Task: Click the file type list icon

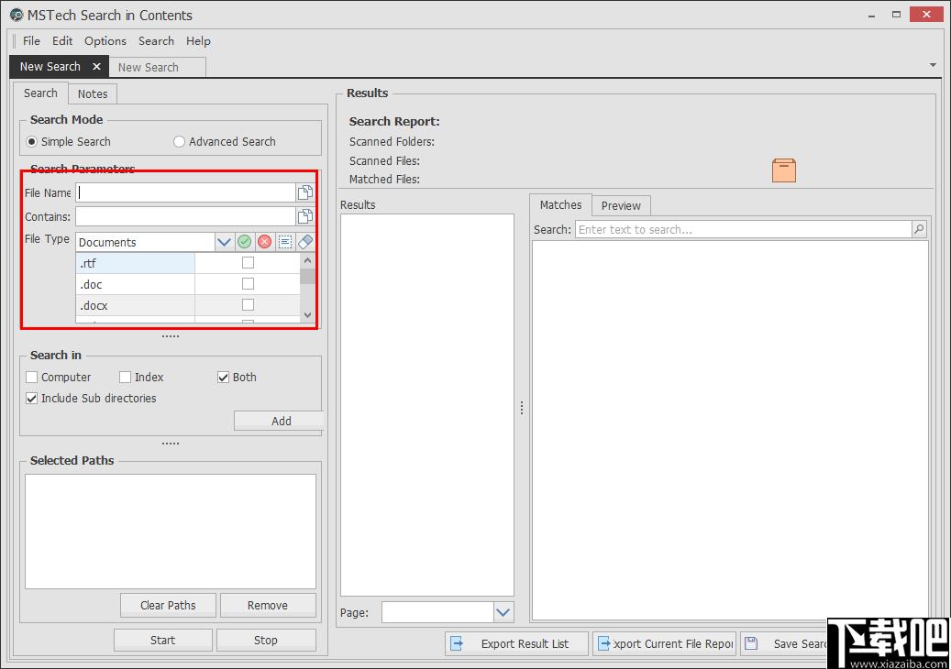Action: click(285, 242)
